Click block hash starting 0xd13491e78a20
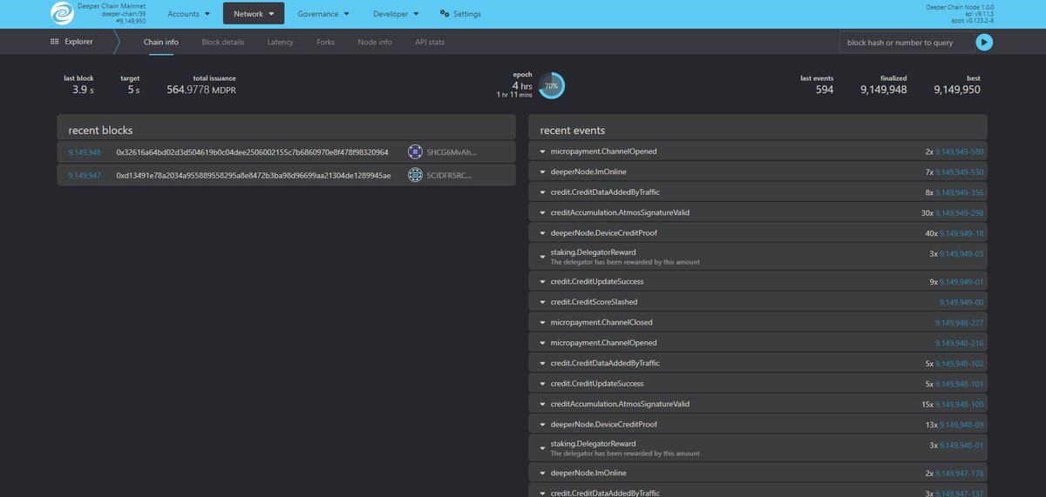 [x=254, y=175]
